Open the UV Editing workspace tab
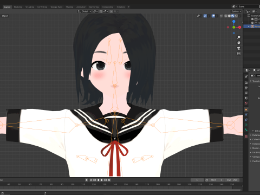The image size is (260, 195). 42,7
